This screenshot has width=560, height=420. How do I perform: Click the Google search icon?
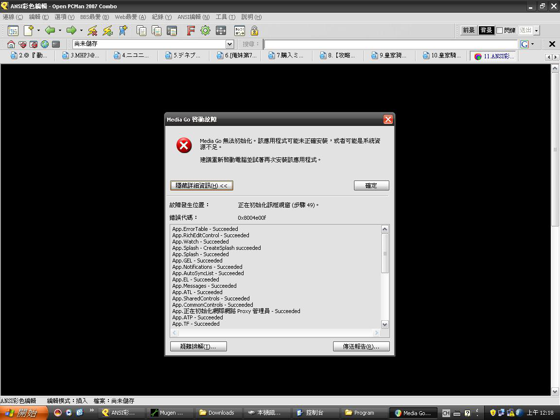tap(525, 44)
